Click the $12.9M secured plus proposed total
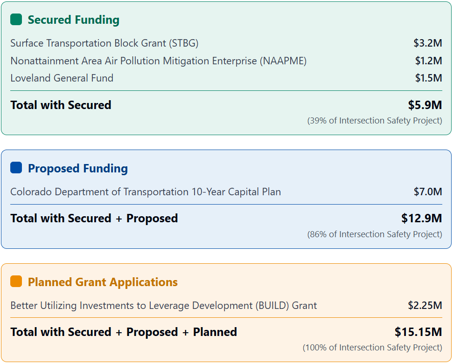 click(x=421, y=218)
